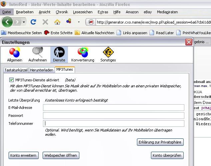Open the Erste Schritte bookmark
211x166 pixels.
coord(58,33)
